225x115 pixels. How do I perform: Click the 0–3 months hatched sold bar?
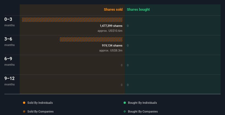click(x=72, y=20)
